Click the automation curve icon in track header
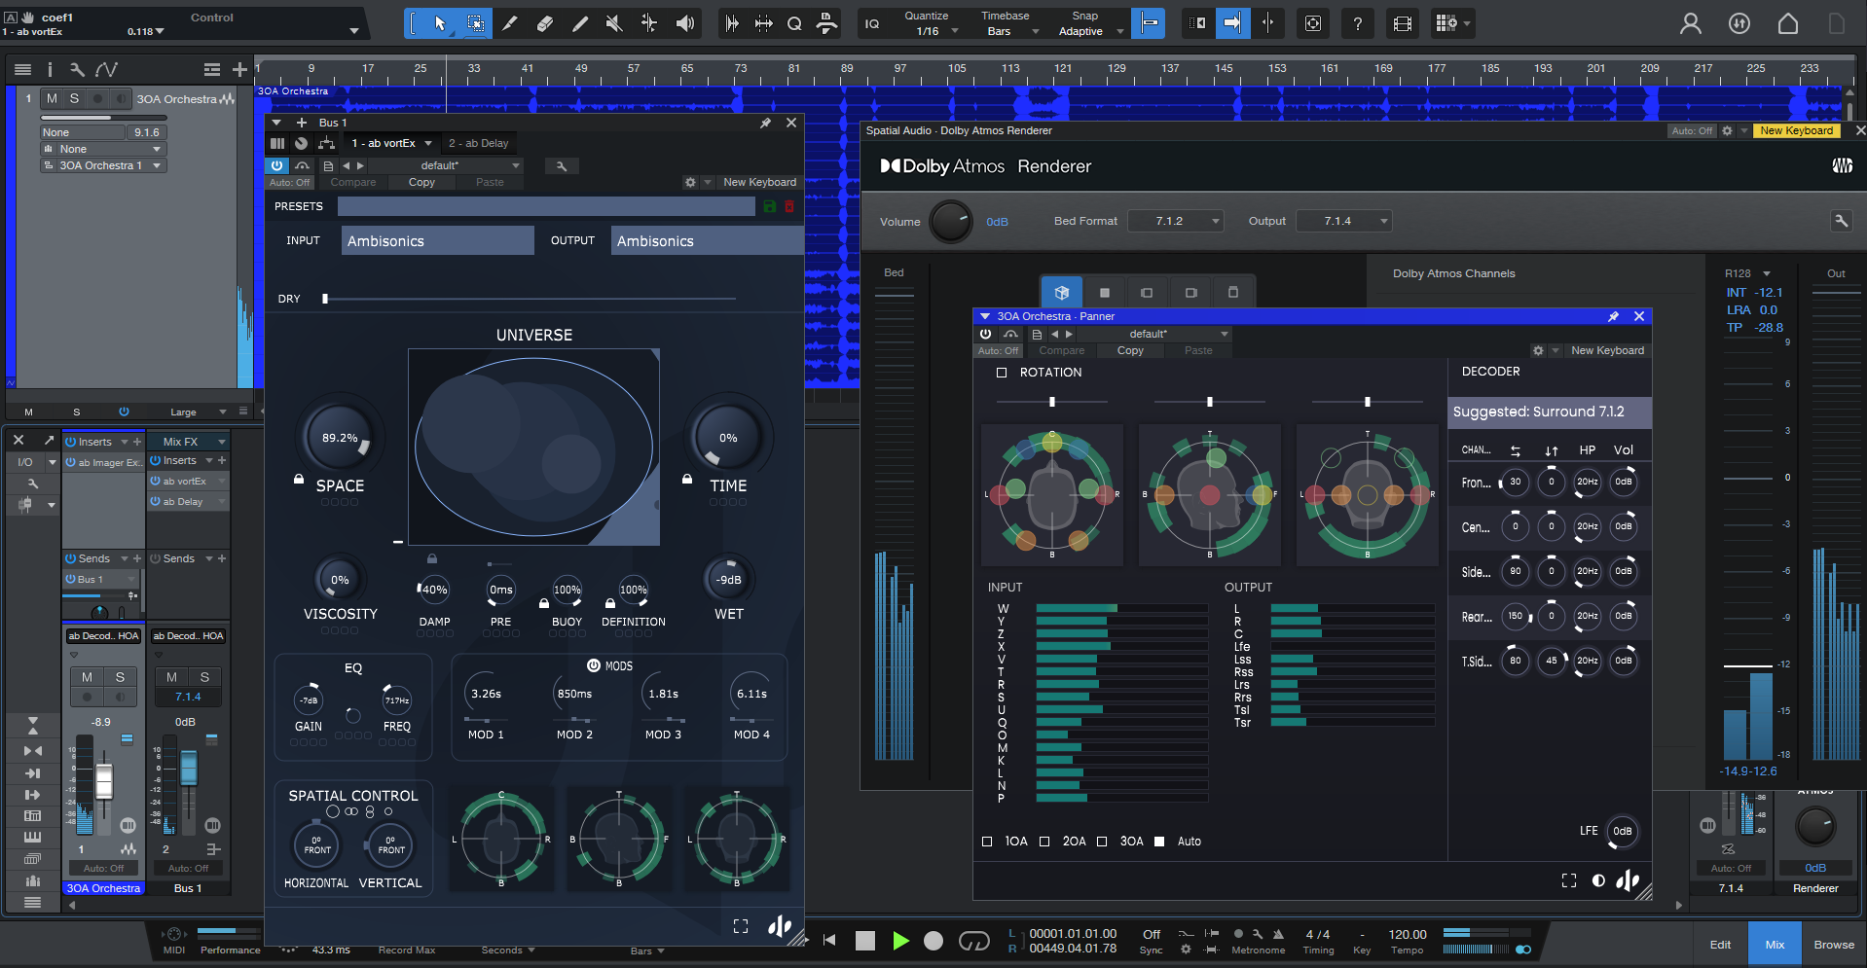1867x968 pixels. [106, 69]
